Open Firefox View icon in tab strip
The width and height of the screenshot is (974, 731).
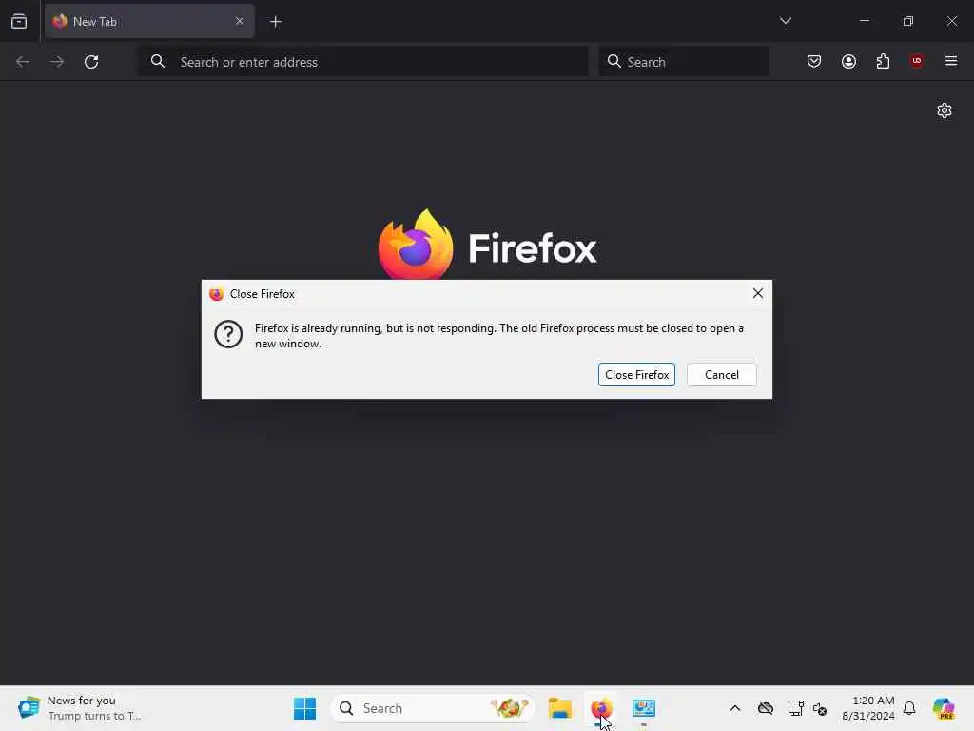[19, 21]
